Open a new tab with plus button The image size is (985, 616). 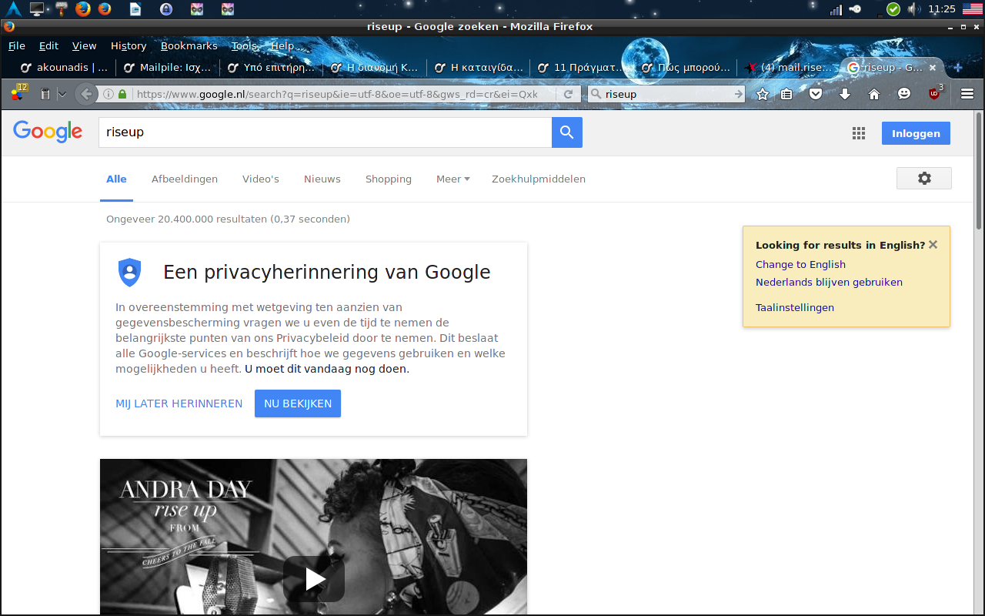(x=958, y=68)
